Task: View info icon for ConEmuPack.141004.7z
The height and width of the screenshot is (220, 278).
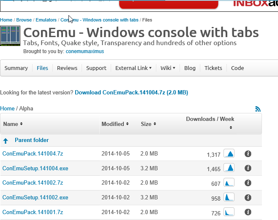Action: (248, 154)
